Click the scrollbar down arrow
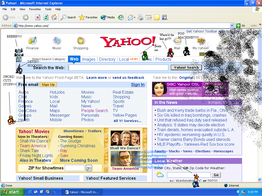 259,179
